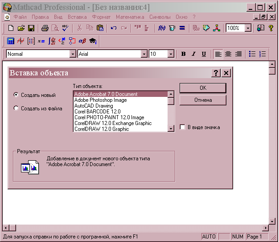Open the Greek symbols αβ palette

click(x=82, y=41)
